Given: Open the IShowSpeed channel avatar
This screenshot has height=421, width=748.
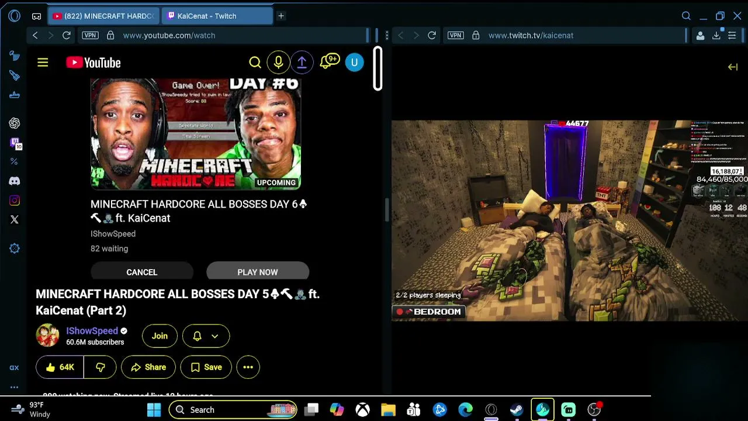Looking at the screenshot, I should 47,336.
